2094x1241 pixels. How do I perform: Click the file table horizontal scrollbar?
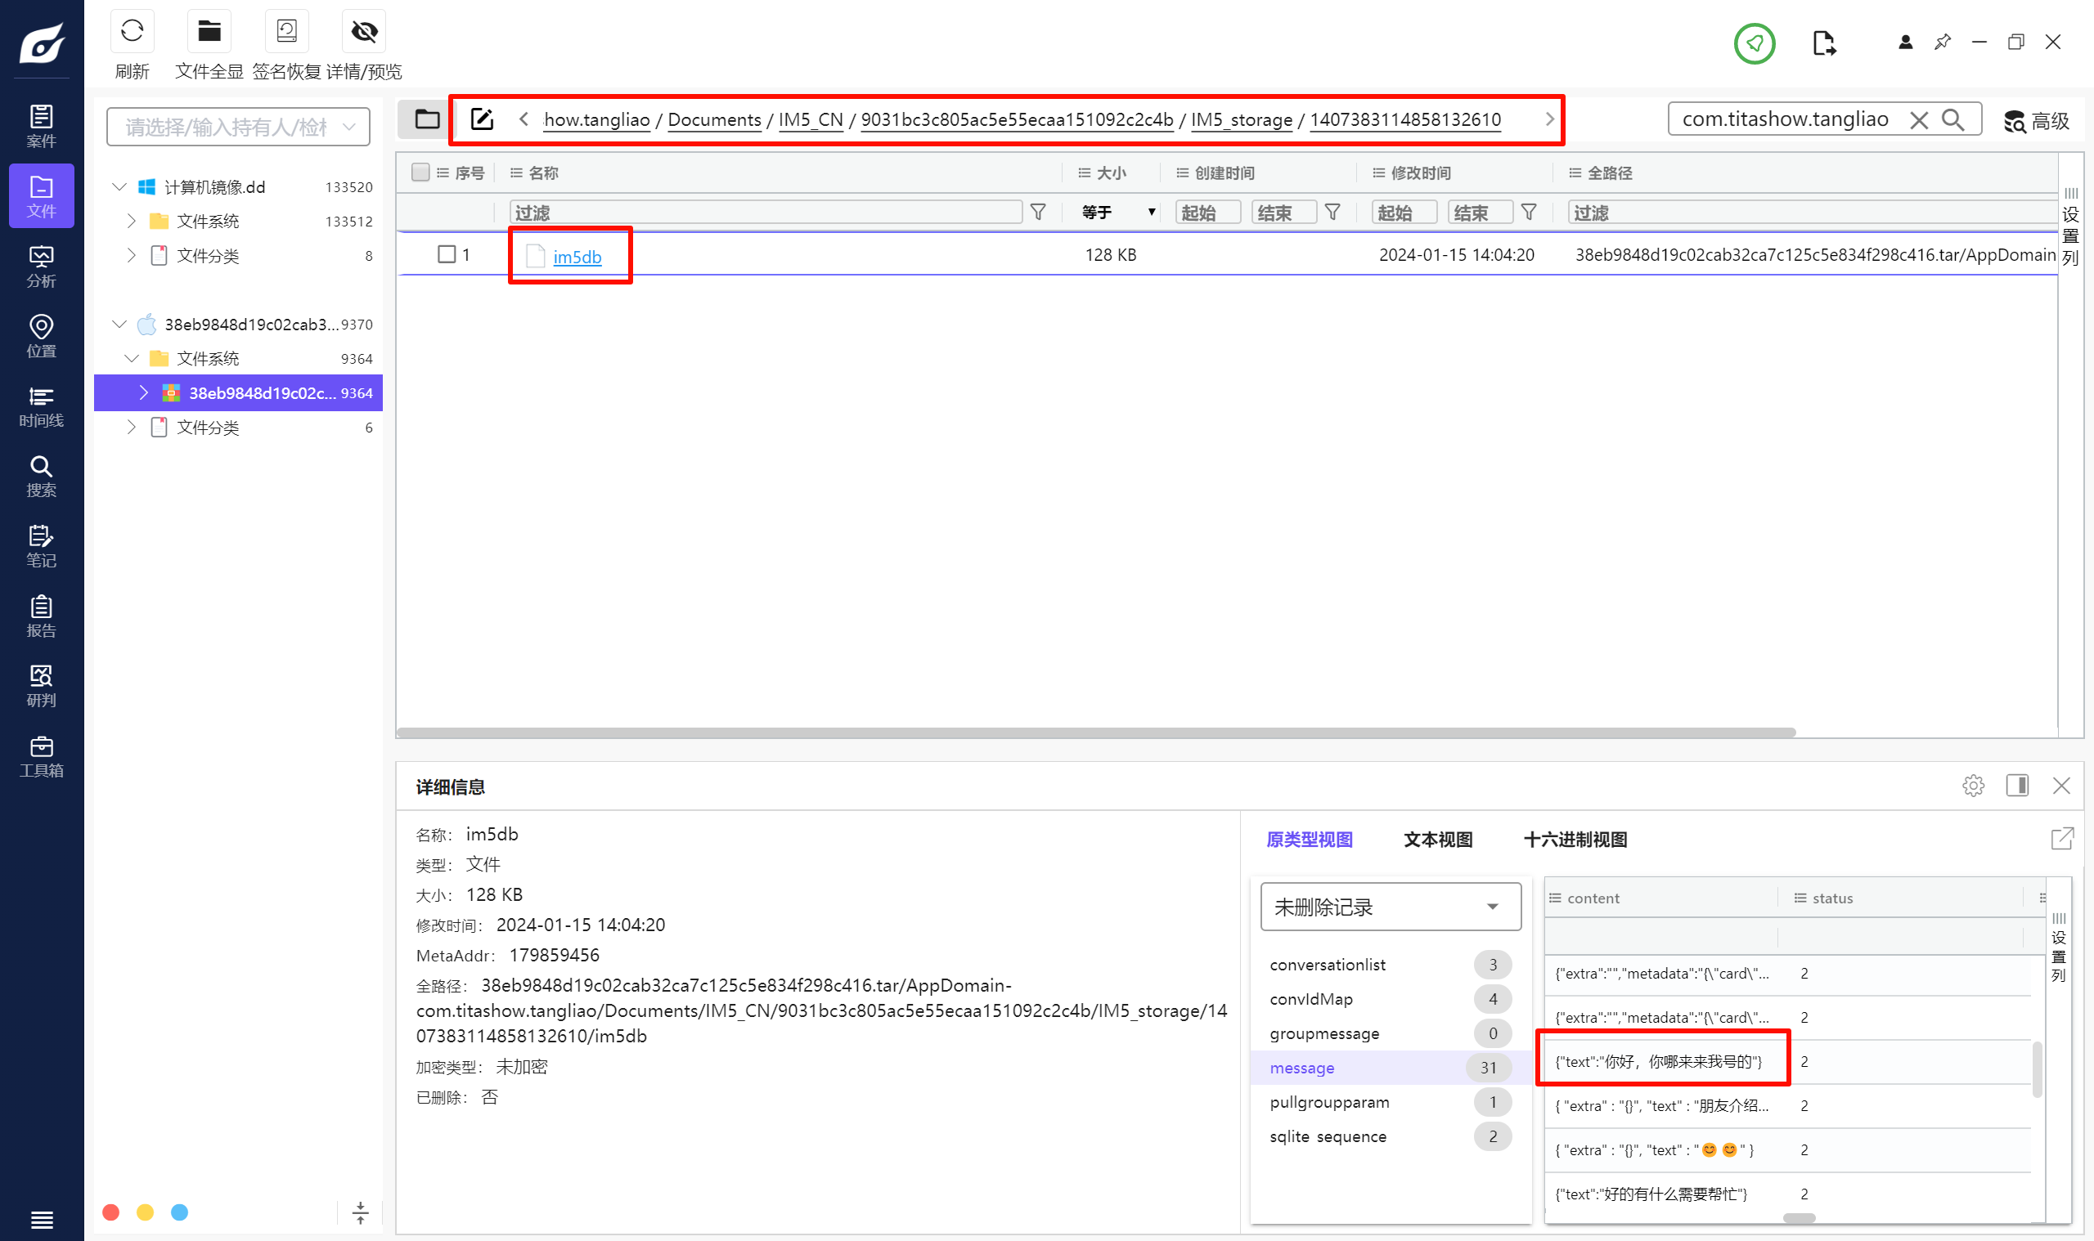coord(1095,732)
